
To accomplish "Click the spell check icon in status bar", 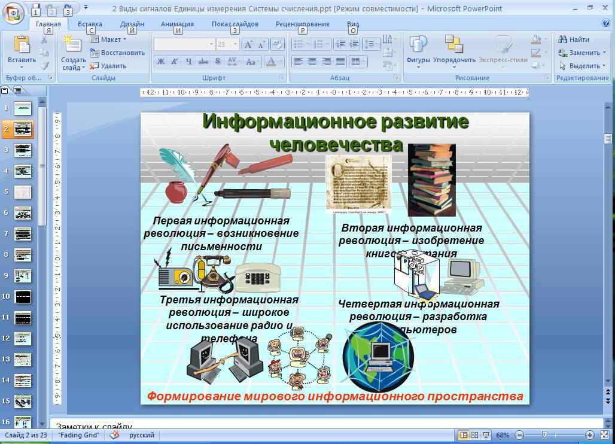I will (x=114, y=435).
